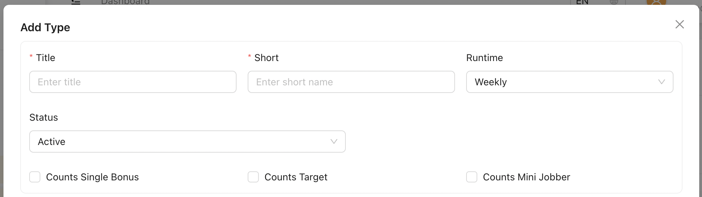Screen dimensions: 702x197
Task: Focus the Enter short name field
Action: click(351, 82)
